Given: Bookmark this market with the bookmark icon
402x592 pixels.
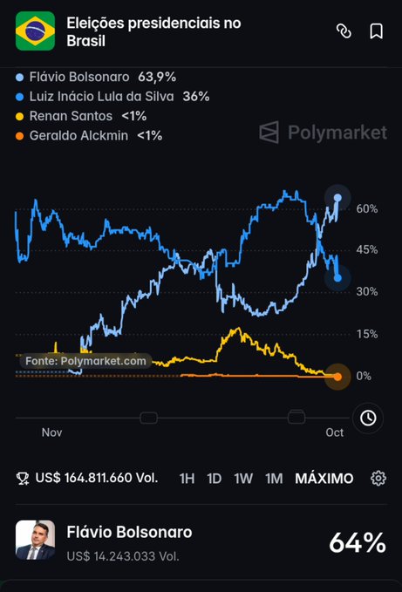Looking at the screenshot, I should 376,31.
